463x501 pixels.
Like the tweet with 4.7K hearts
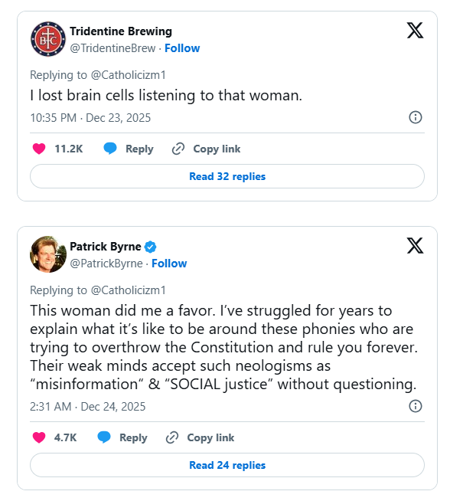(39, 437)
